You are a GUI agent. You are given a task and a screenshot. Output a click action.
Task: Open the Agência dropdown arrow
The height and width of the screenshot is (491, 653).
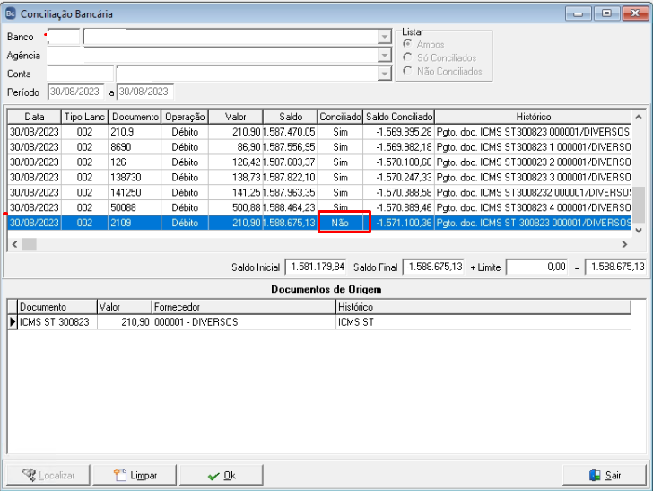pyautogui.click(x=385, y=55)
